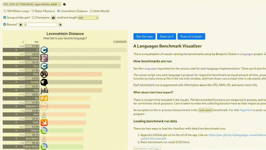This screenshot has height=150, width=266.
Task: Click the Zig language logo
Action: coord(44,98)
